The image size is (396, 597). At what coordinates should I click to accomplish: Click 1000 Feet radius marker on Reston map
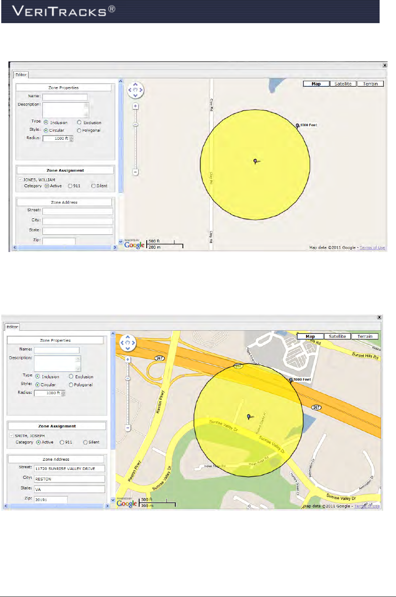291,380
